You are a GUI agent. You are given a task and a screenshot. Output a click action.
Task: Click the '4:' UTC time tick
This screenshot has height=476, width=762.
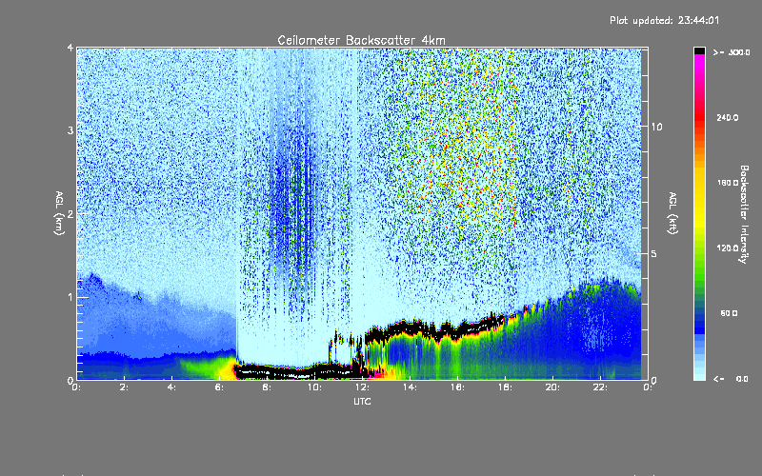tap(172, 387)
